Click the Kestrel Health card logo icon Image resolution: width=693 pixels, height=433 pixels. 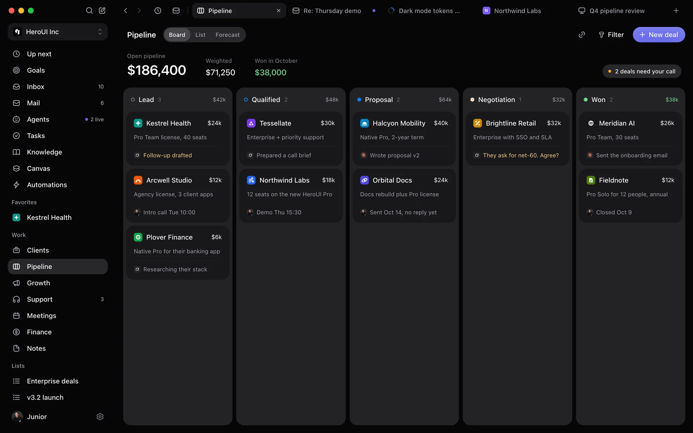(x=138, y=123)
